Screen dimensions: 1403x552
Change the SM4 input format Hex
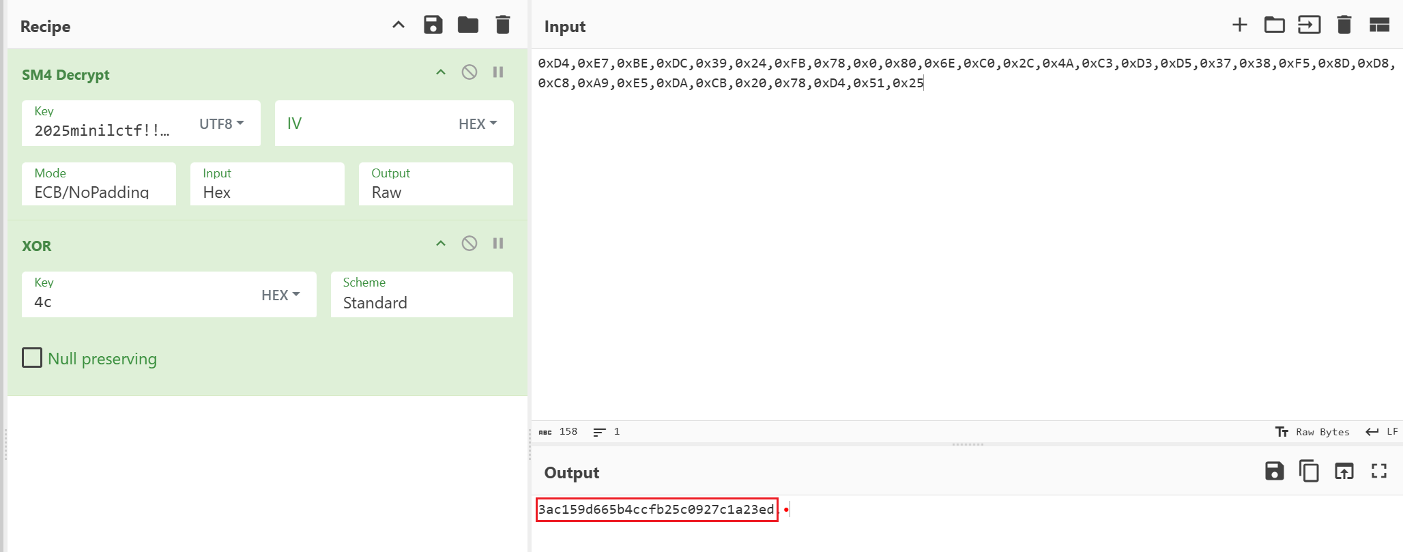tap(267, 184)
